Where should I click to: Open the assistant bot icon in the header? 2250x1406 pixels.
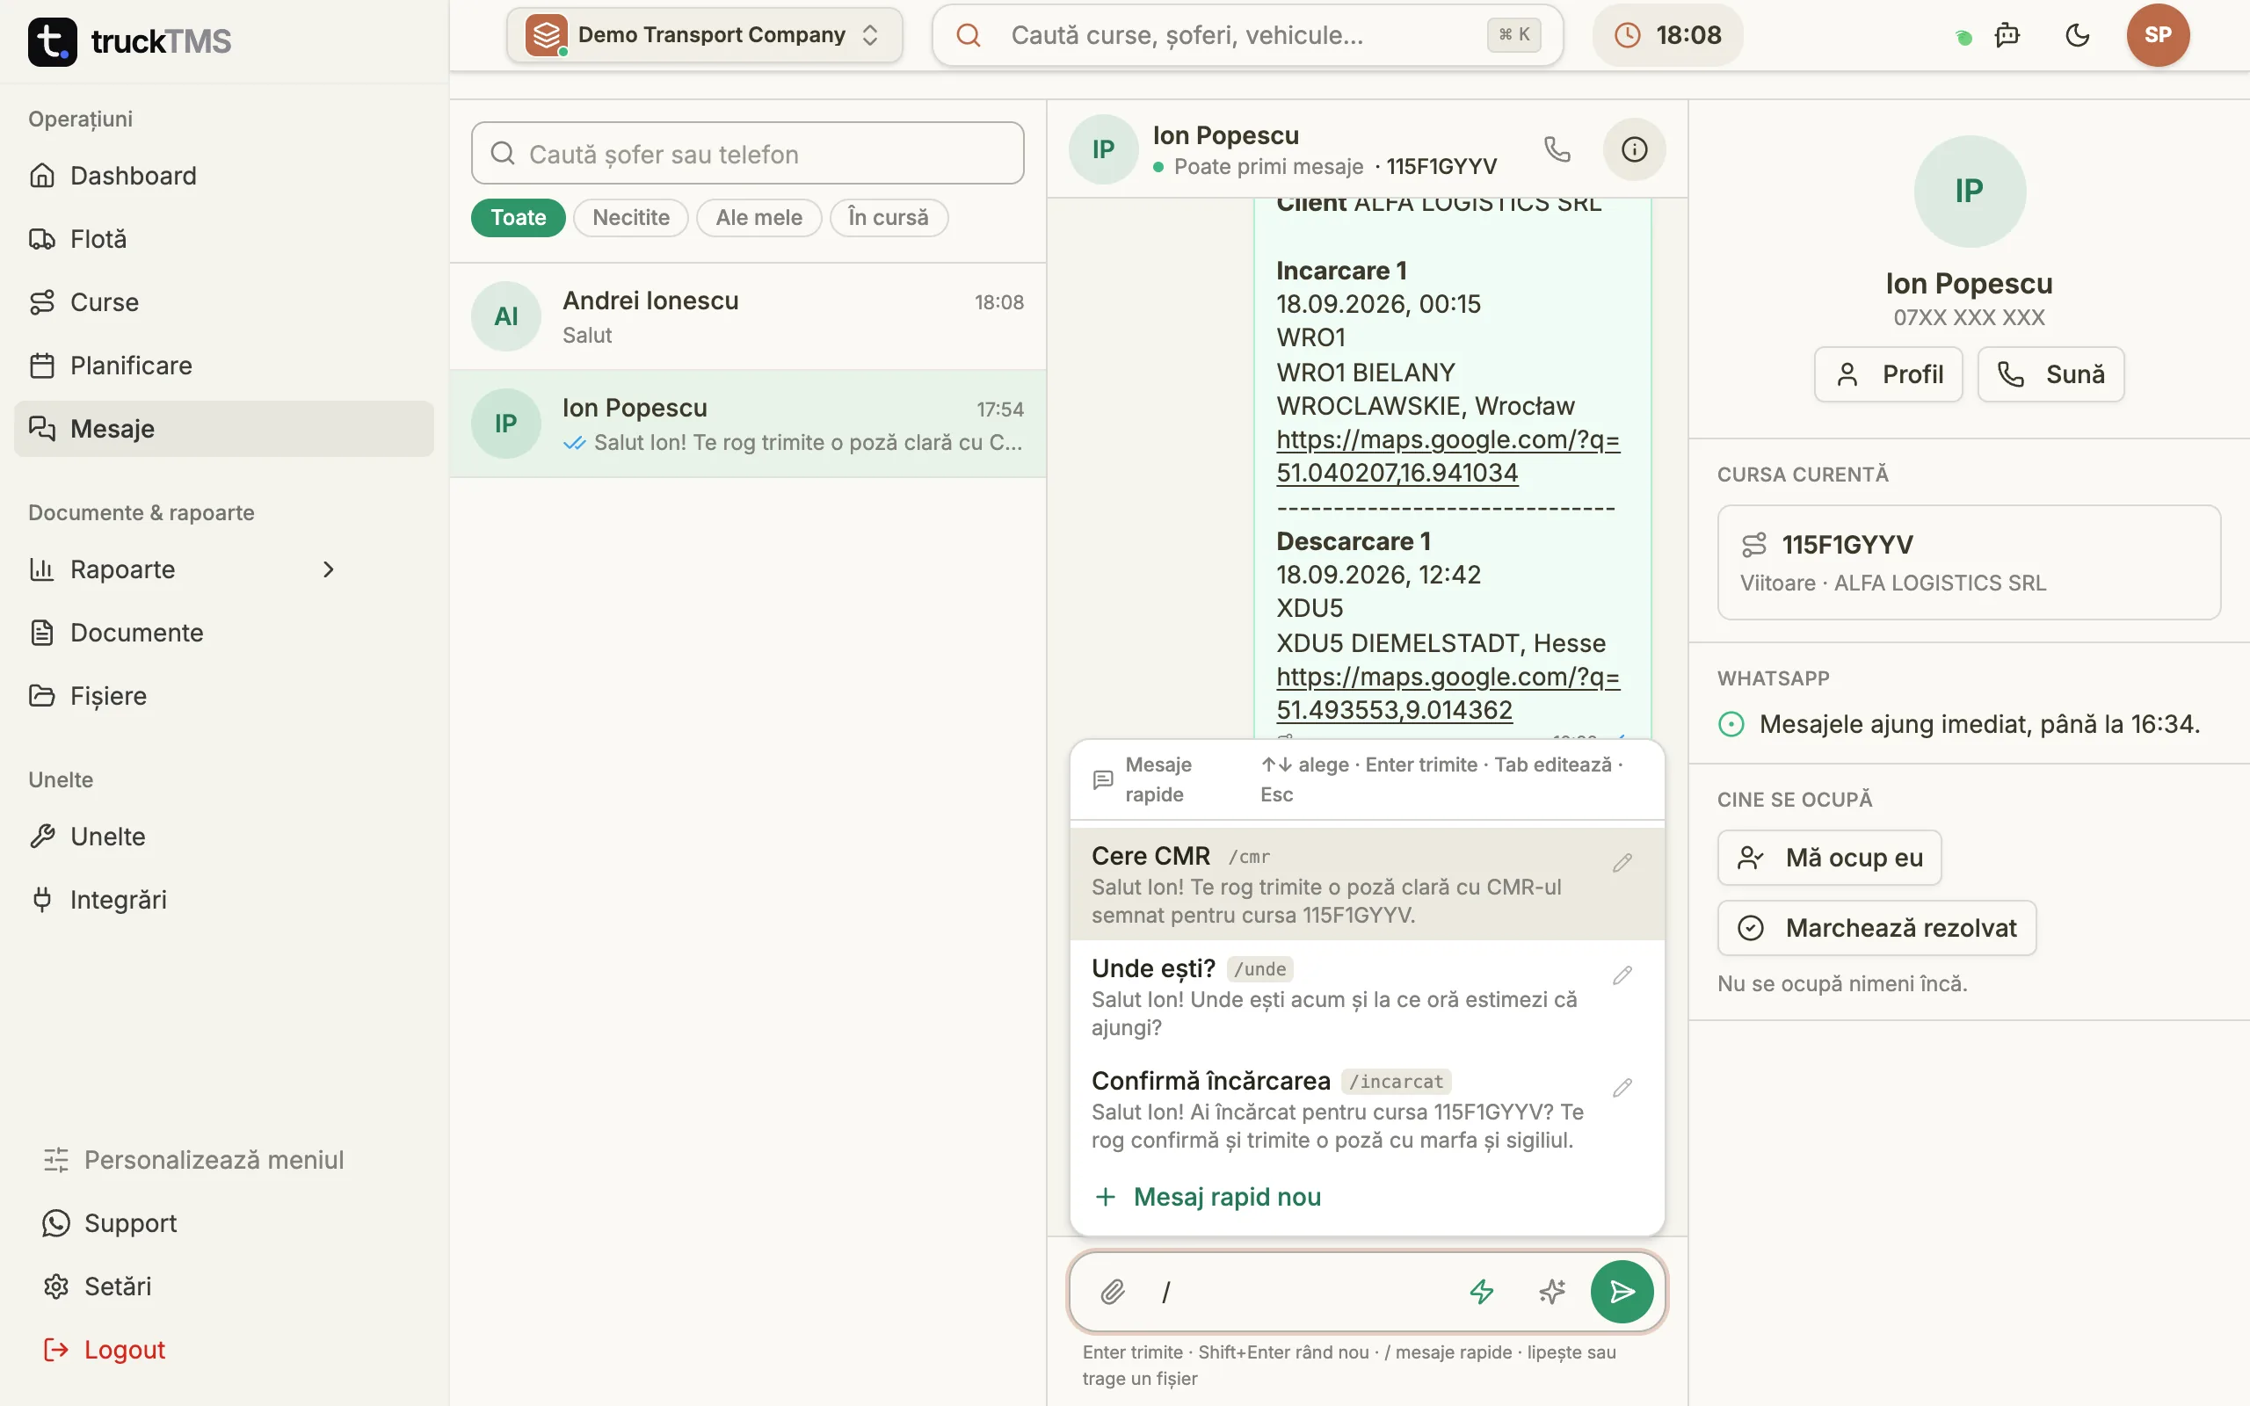click(2007, 35)
